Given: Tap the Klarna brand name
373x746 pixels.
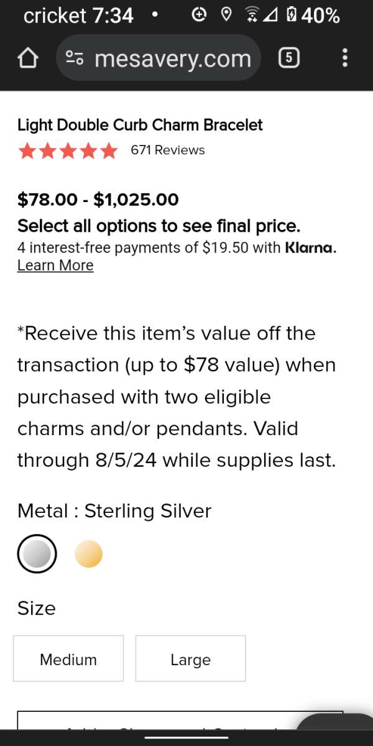Looking at the screenshot, I should pos(310,247).
